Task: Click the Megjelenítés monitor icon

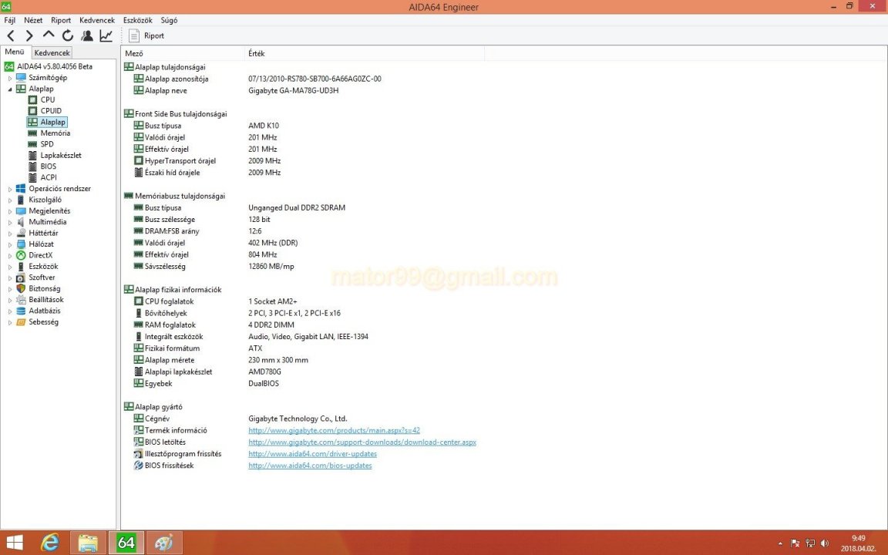Action: tap(21, 210)
